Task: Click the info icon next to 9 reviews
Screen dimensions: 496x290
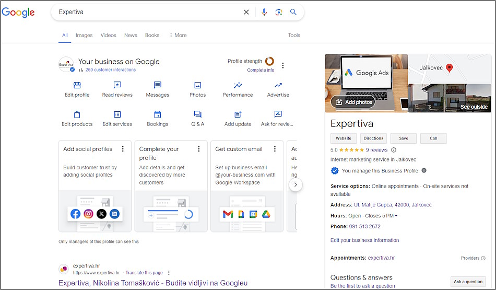Action: [x=394, y=150]
